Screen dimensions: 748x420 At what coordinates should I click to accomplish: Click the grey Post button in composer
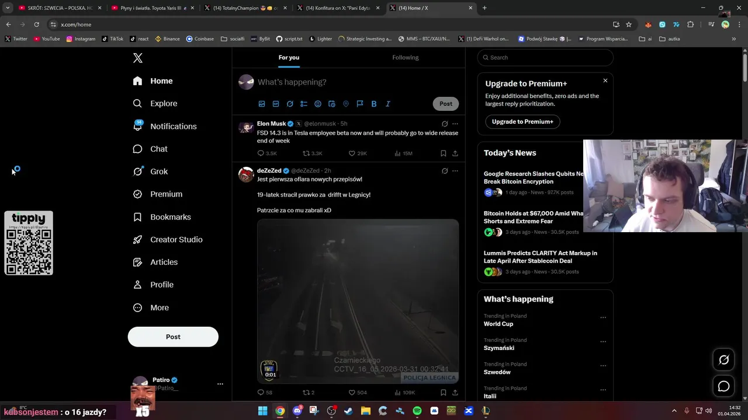coord(446,104)
